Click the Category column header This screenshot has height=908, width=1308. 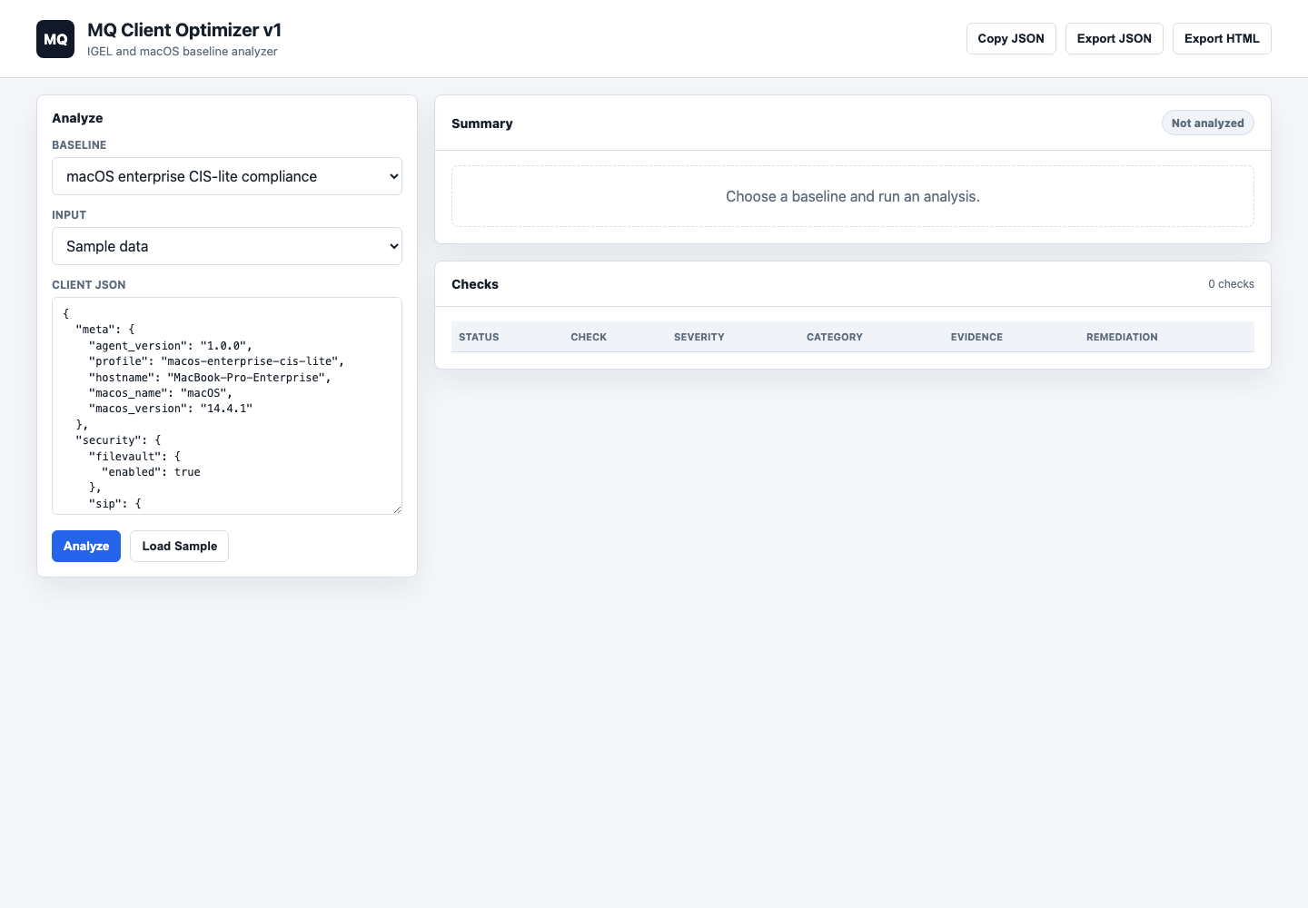pyautogui.click(x=835, y=337)
